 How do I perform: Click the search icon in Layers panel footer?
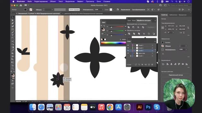click(x=139, y=65)
